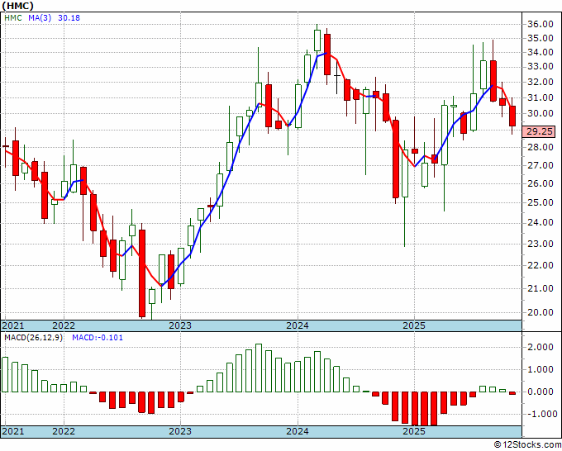Click 2022 on the MACD timeline
This screenshot has height=451, width=562.
coord(64,431)
